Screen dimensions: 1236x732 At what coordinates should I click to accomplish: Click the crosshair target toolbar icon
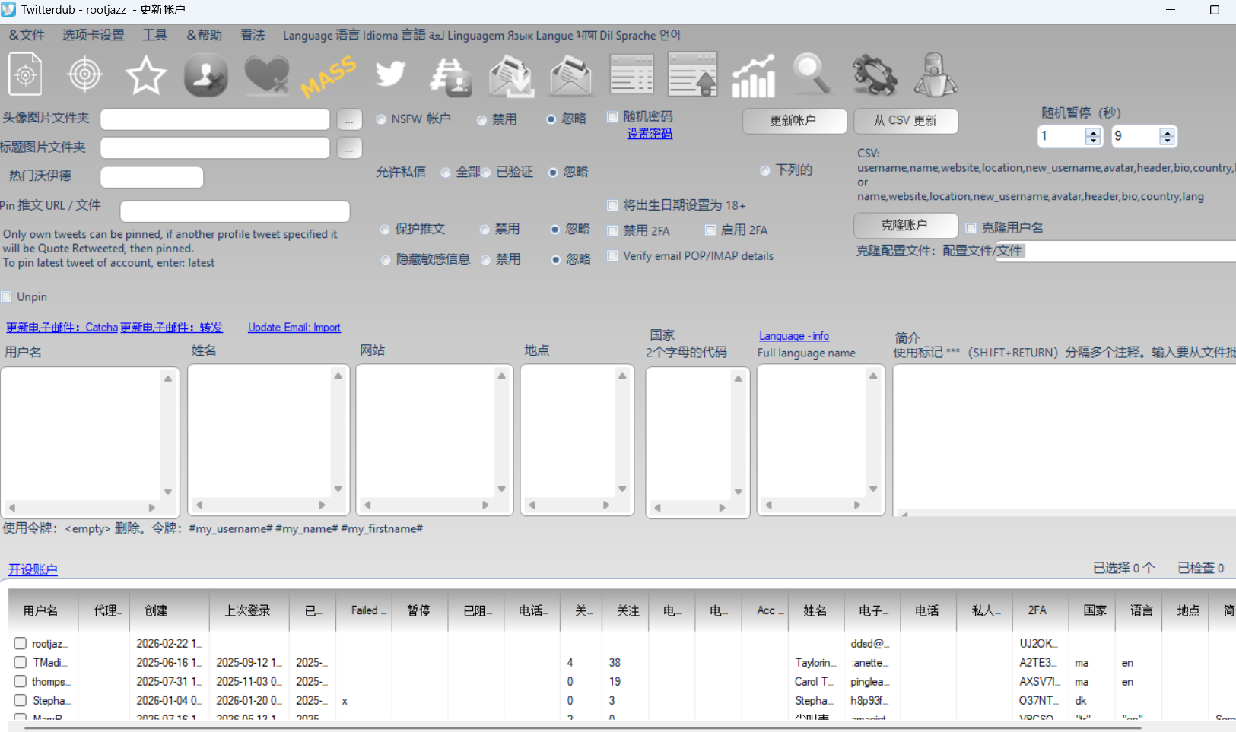click(x=84, y=74)
